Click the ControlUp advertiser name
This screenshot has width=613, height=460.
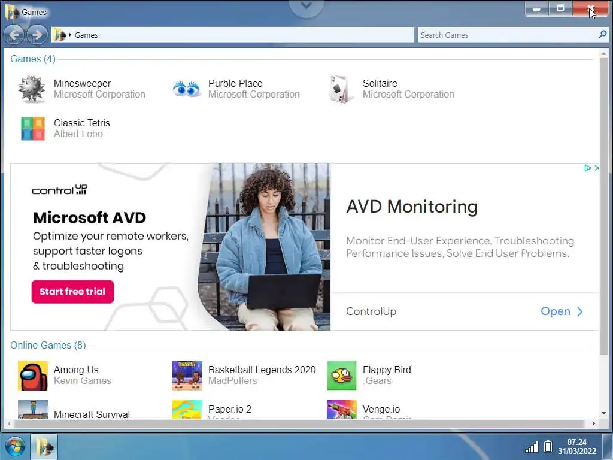371,311
